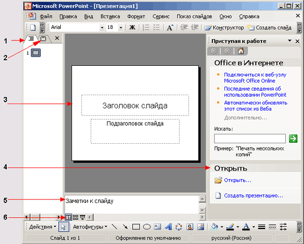Select slide 1 thumbnail icon in outline
Viewport: 304px width, 244px height.
[x=36, y=53]
